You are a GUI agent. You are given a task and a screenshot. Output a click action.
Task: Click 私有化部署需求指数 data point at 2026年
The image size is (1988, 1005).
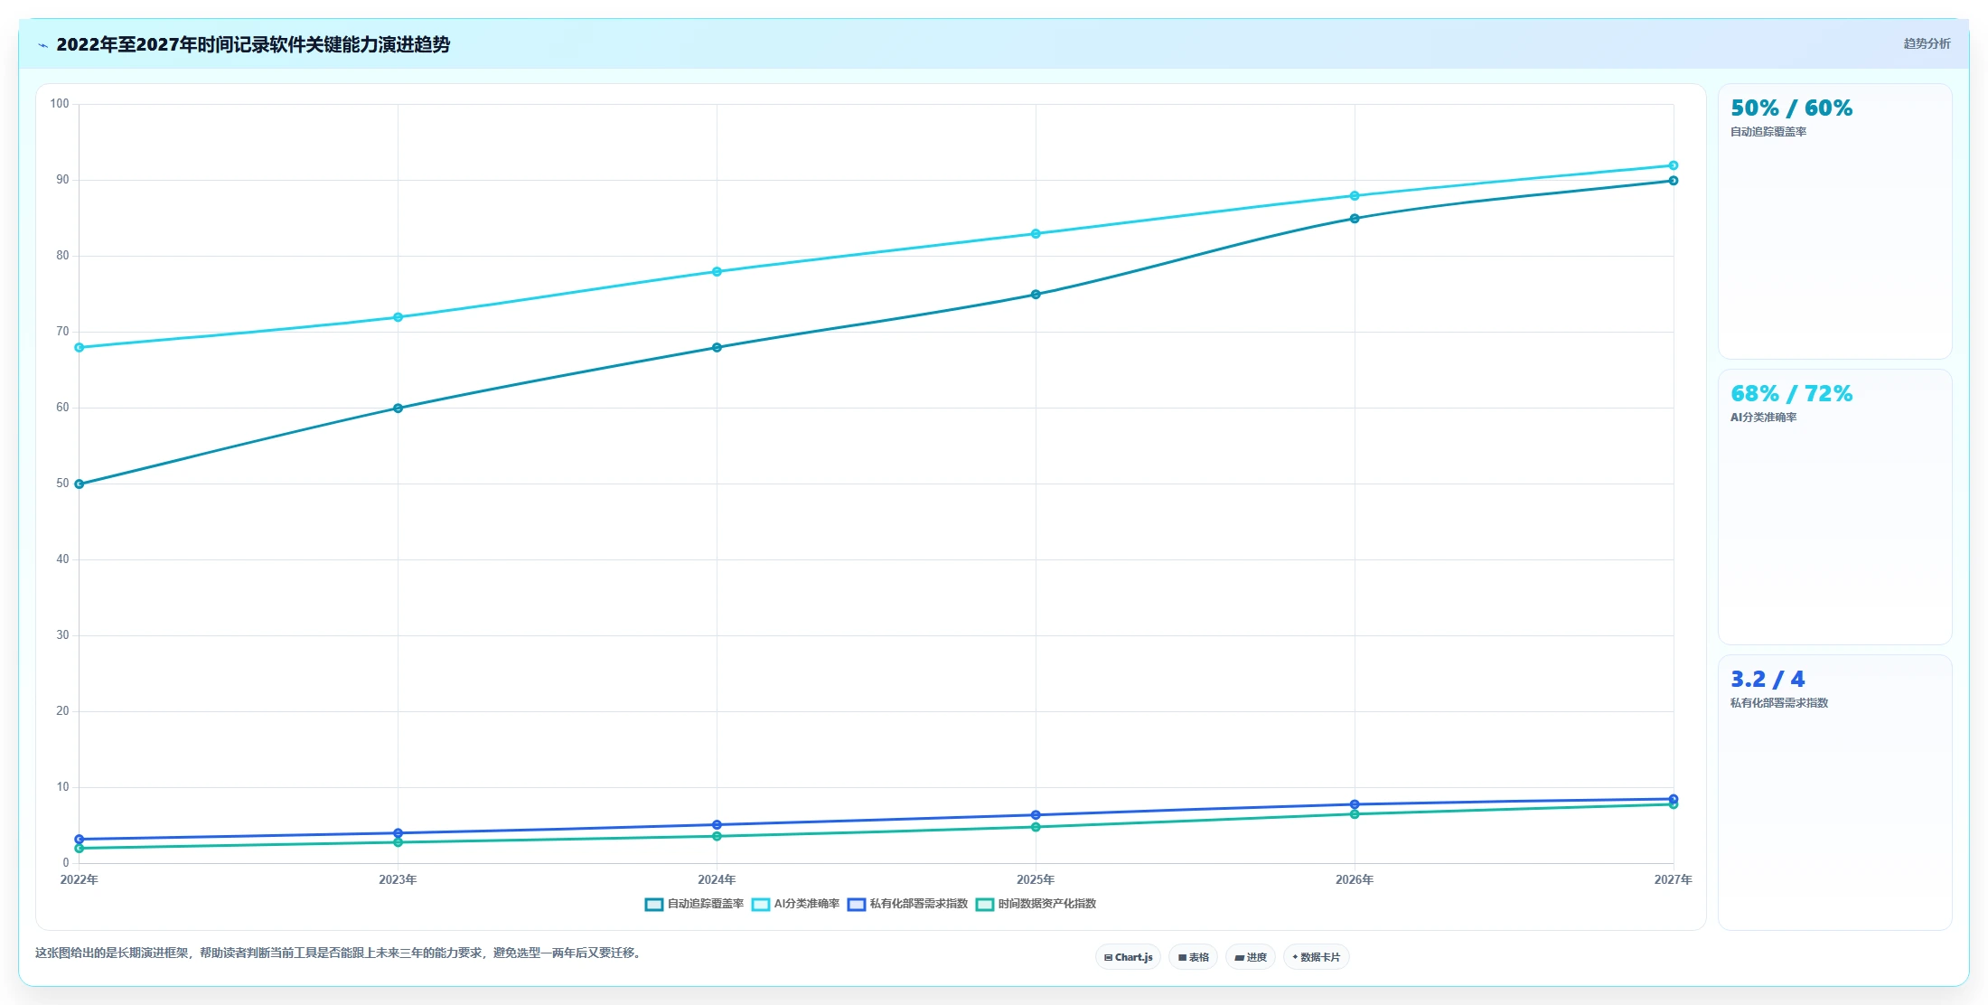click(1355, 804)
